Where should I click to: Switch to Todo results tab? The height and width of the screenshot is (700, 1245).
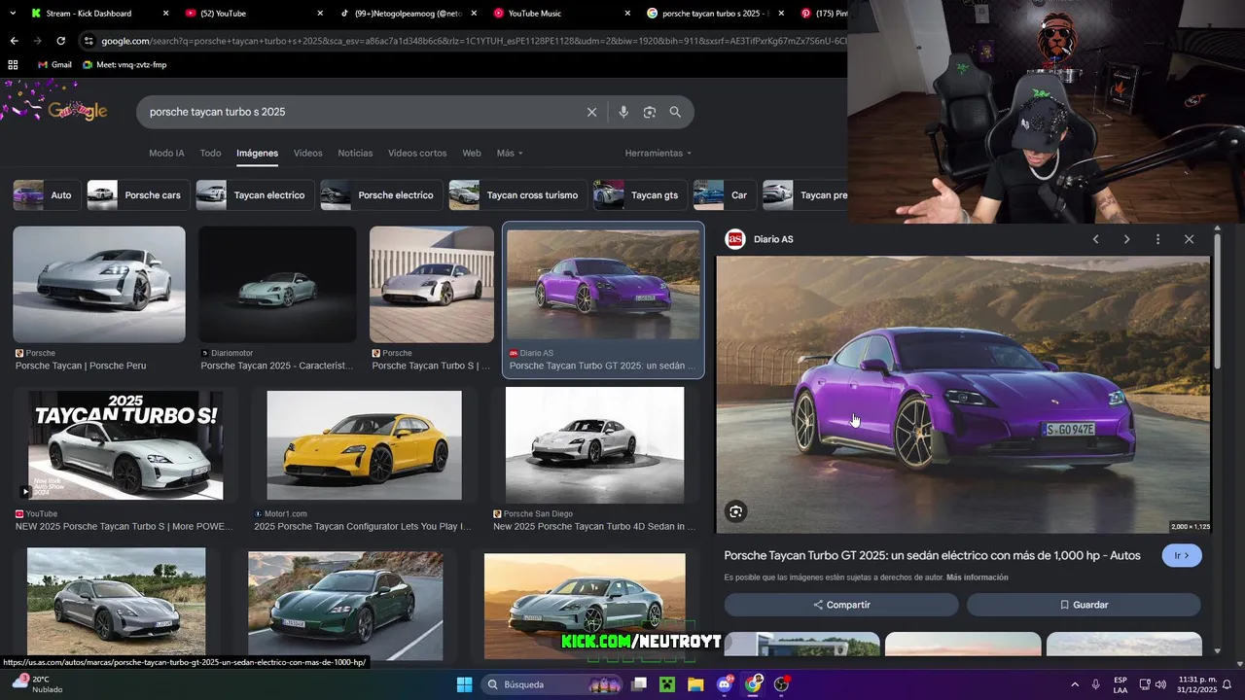point(210,153)
